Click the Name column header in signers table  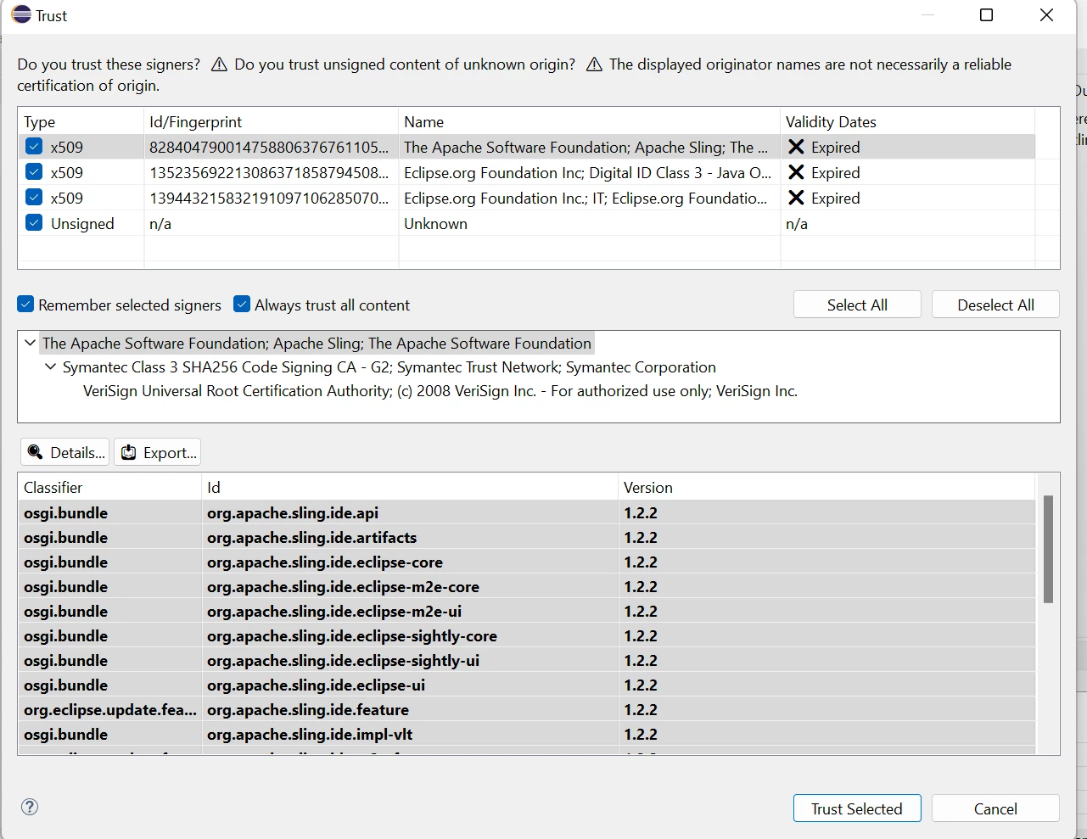coord(589,121)
